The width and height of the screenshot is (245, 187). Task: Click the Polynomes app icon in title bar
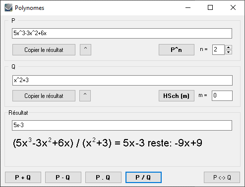point(8,7)
